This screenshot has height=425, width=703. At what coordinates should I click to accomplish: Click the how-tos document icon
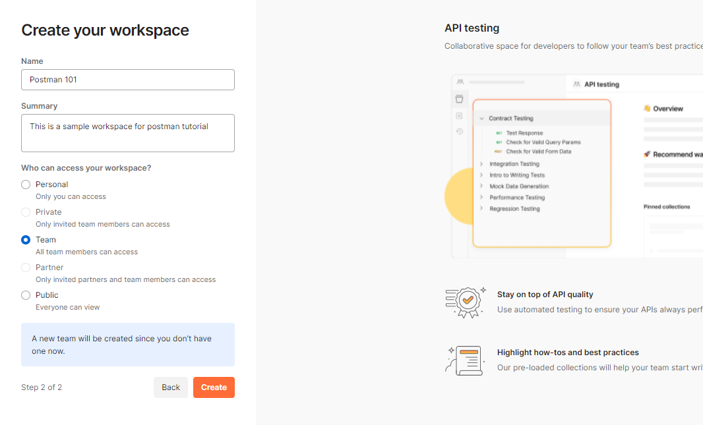464,360
